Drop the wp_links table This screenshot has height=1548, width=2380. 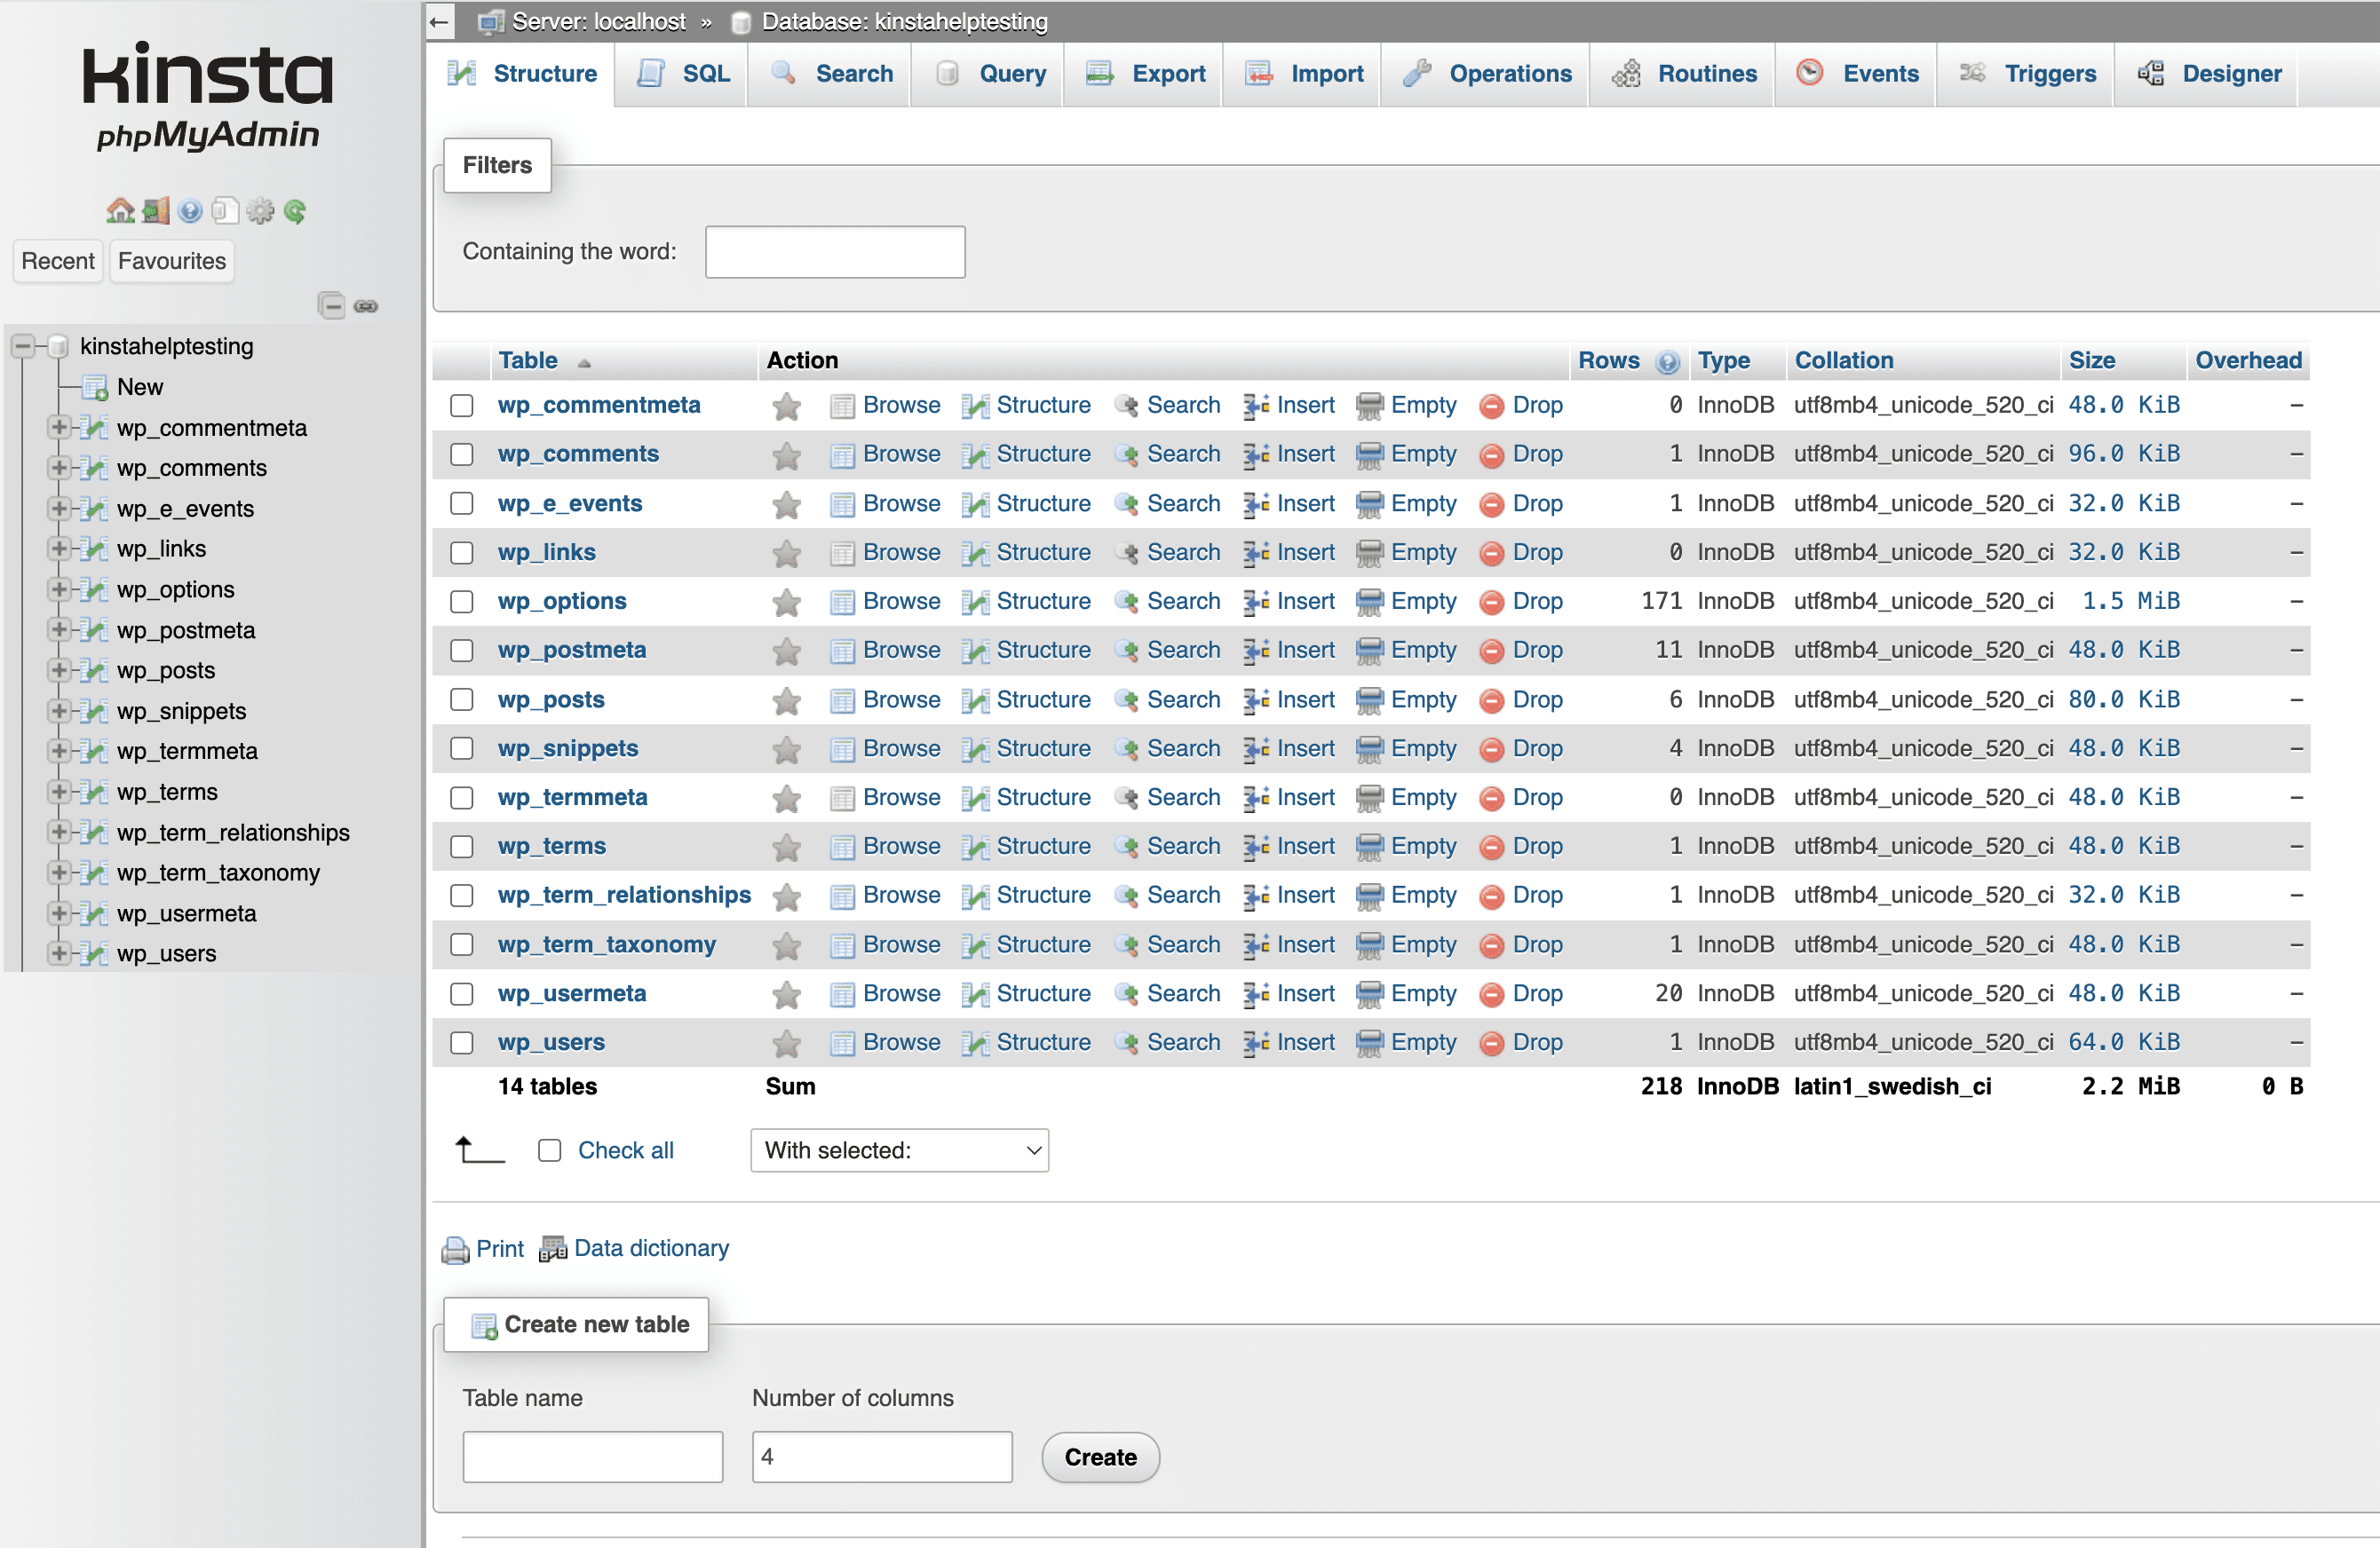click(x=1538, y=551)
